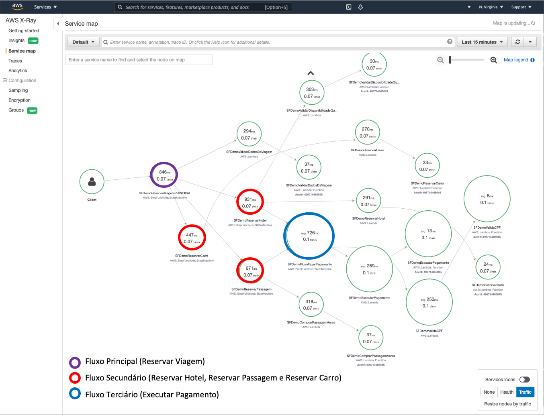Open Getting started page
Image resolution: width=544 pixels, height=415 pixels.
coord(24,31)
